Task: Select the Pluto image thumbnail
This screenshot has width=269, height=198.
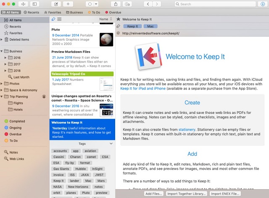Action: coord(106,40)
